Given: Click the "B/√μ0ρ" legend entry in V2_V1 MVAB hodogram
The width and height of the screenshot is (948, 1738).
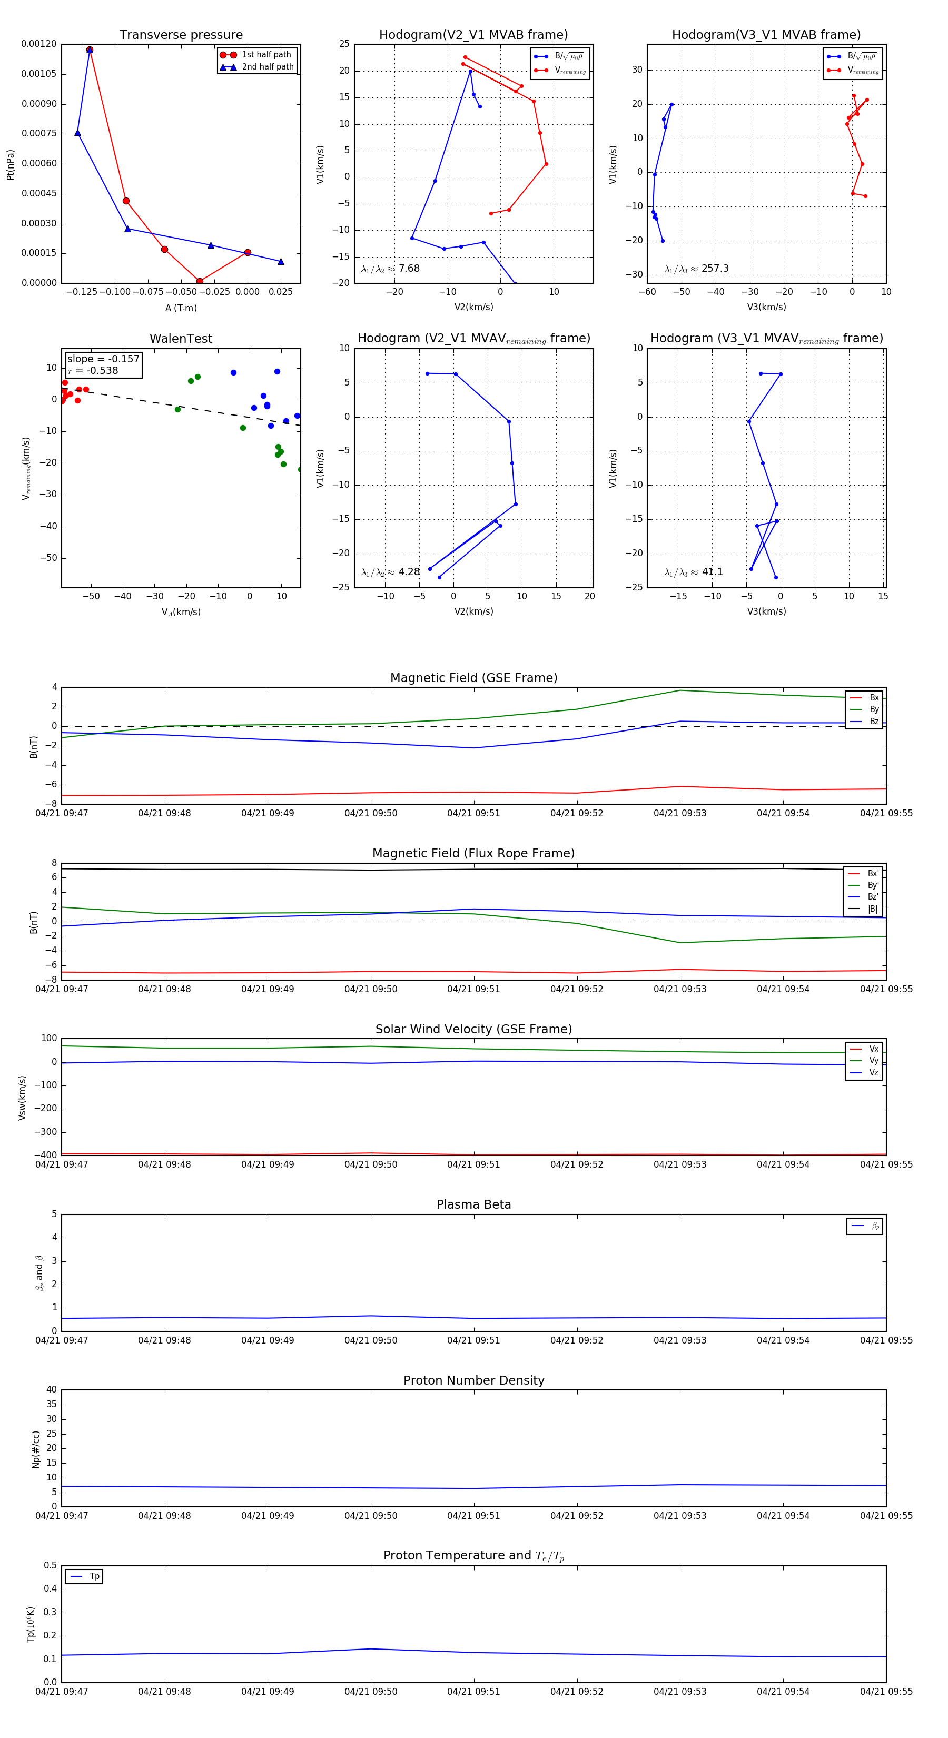Looking at the screenshot, I should coord(559,57).
